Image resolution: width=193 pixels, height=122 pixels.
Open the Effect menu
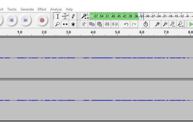(x=42, y=9)
